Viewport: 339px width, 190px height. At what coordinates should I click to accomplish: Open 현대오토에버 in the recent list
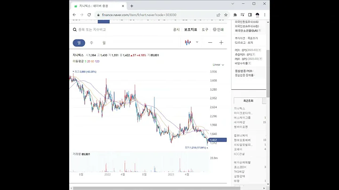242,140
